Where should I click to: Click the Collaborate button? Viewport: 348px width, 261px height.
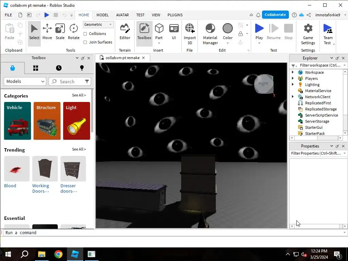pyautogui.click(x=275, y=15)
